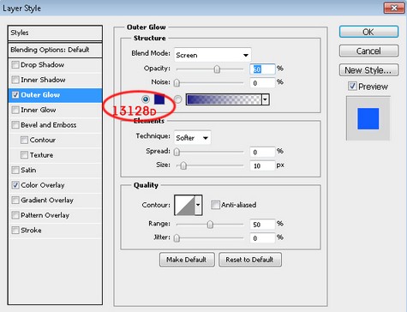The width and height of the screenshot is (407, 312).
Task: Click the Reset to Default button
Action: click(250, 260)
